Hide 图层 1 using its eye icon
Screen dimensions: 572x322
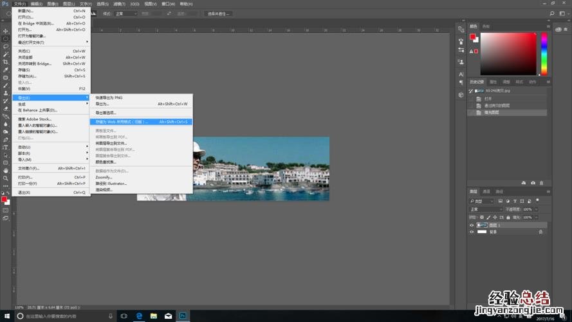[x=472, y=225]
